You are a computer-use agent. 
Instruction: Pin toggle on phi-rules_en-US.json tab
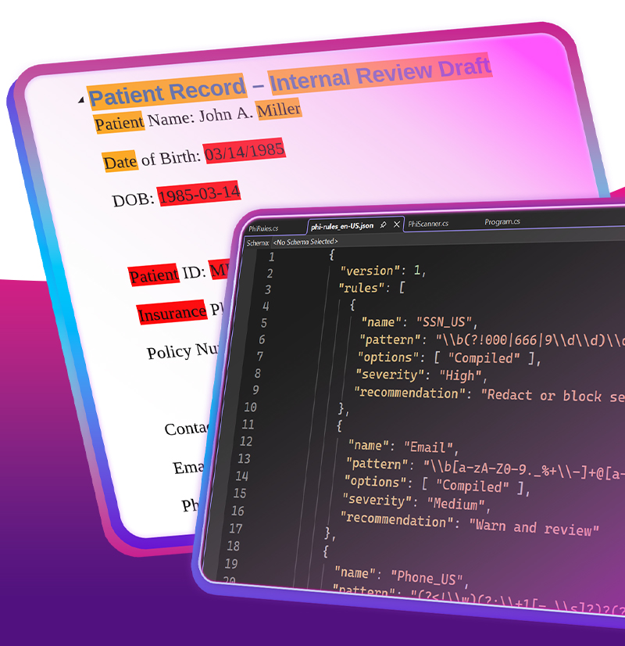click(383, 225)
